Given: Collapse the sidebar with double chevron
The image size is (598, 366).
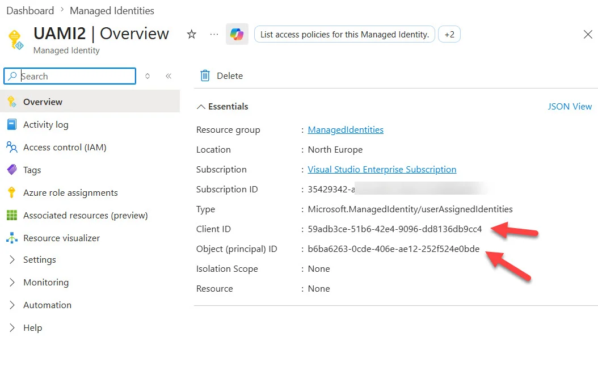Looking at the screenshot, I should point(168,76).
